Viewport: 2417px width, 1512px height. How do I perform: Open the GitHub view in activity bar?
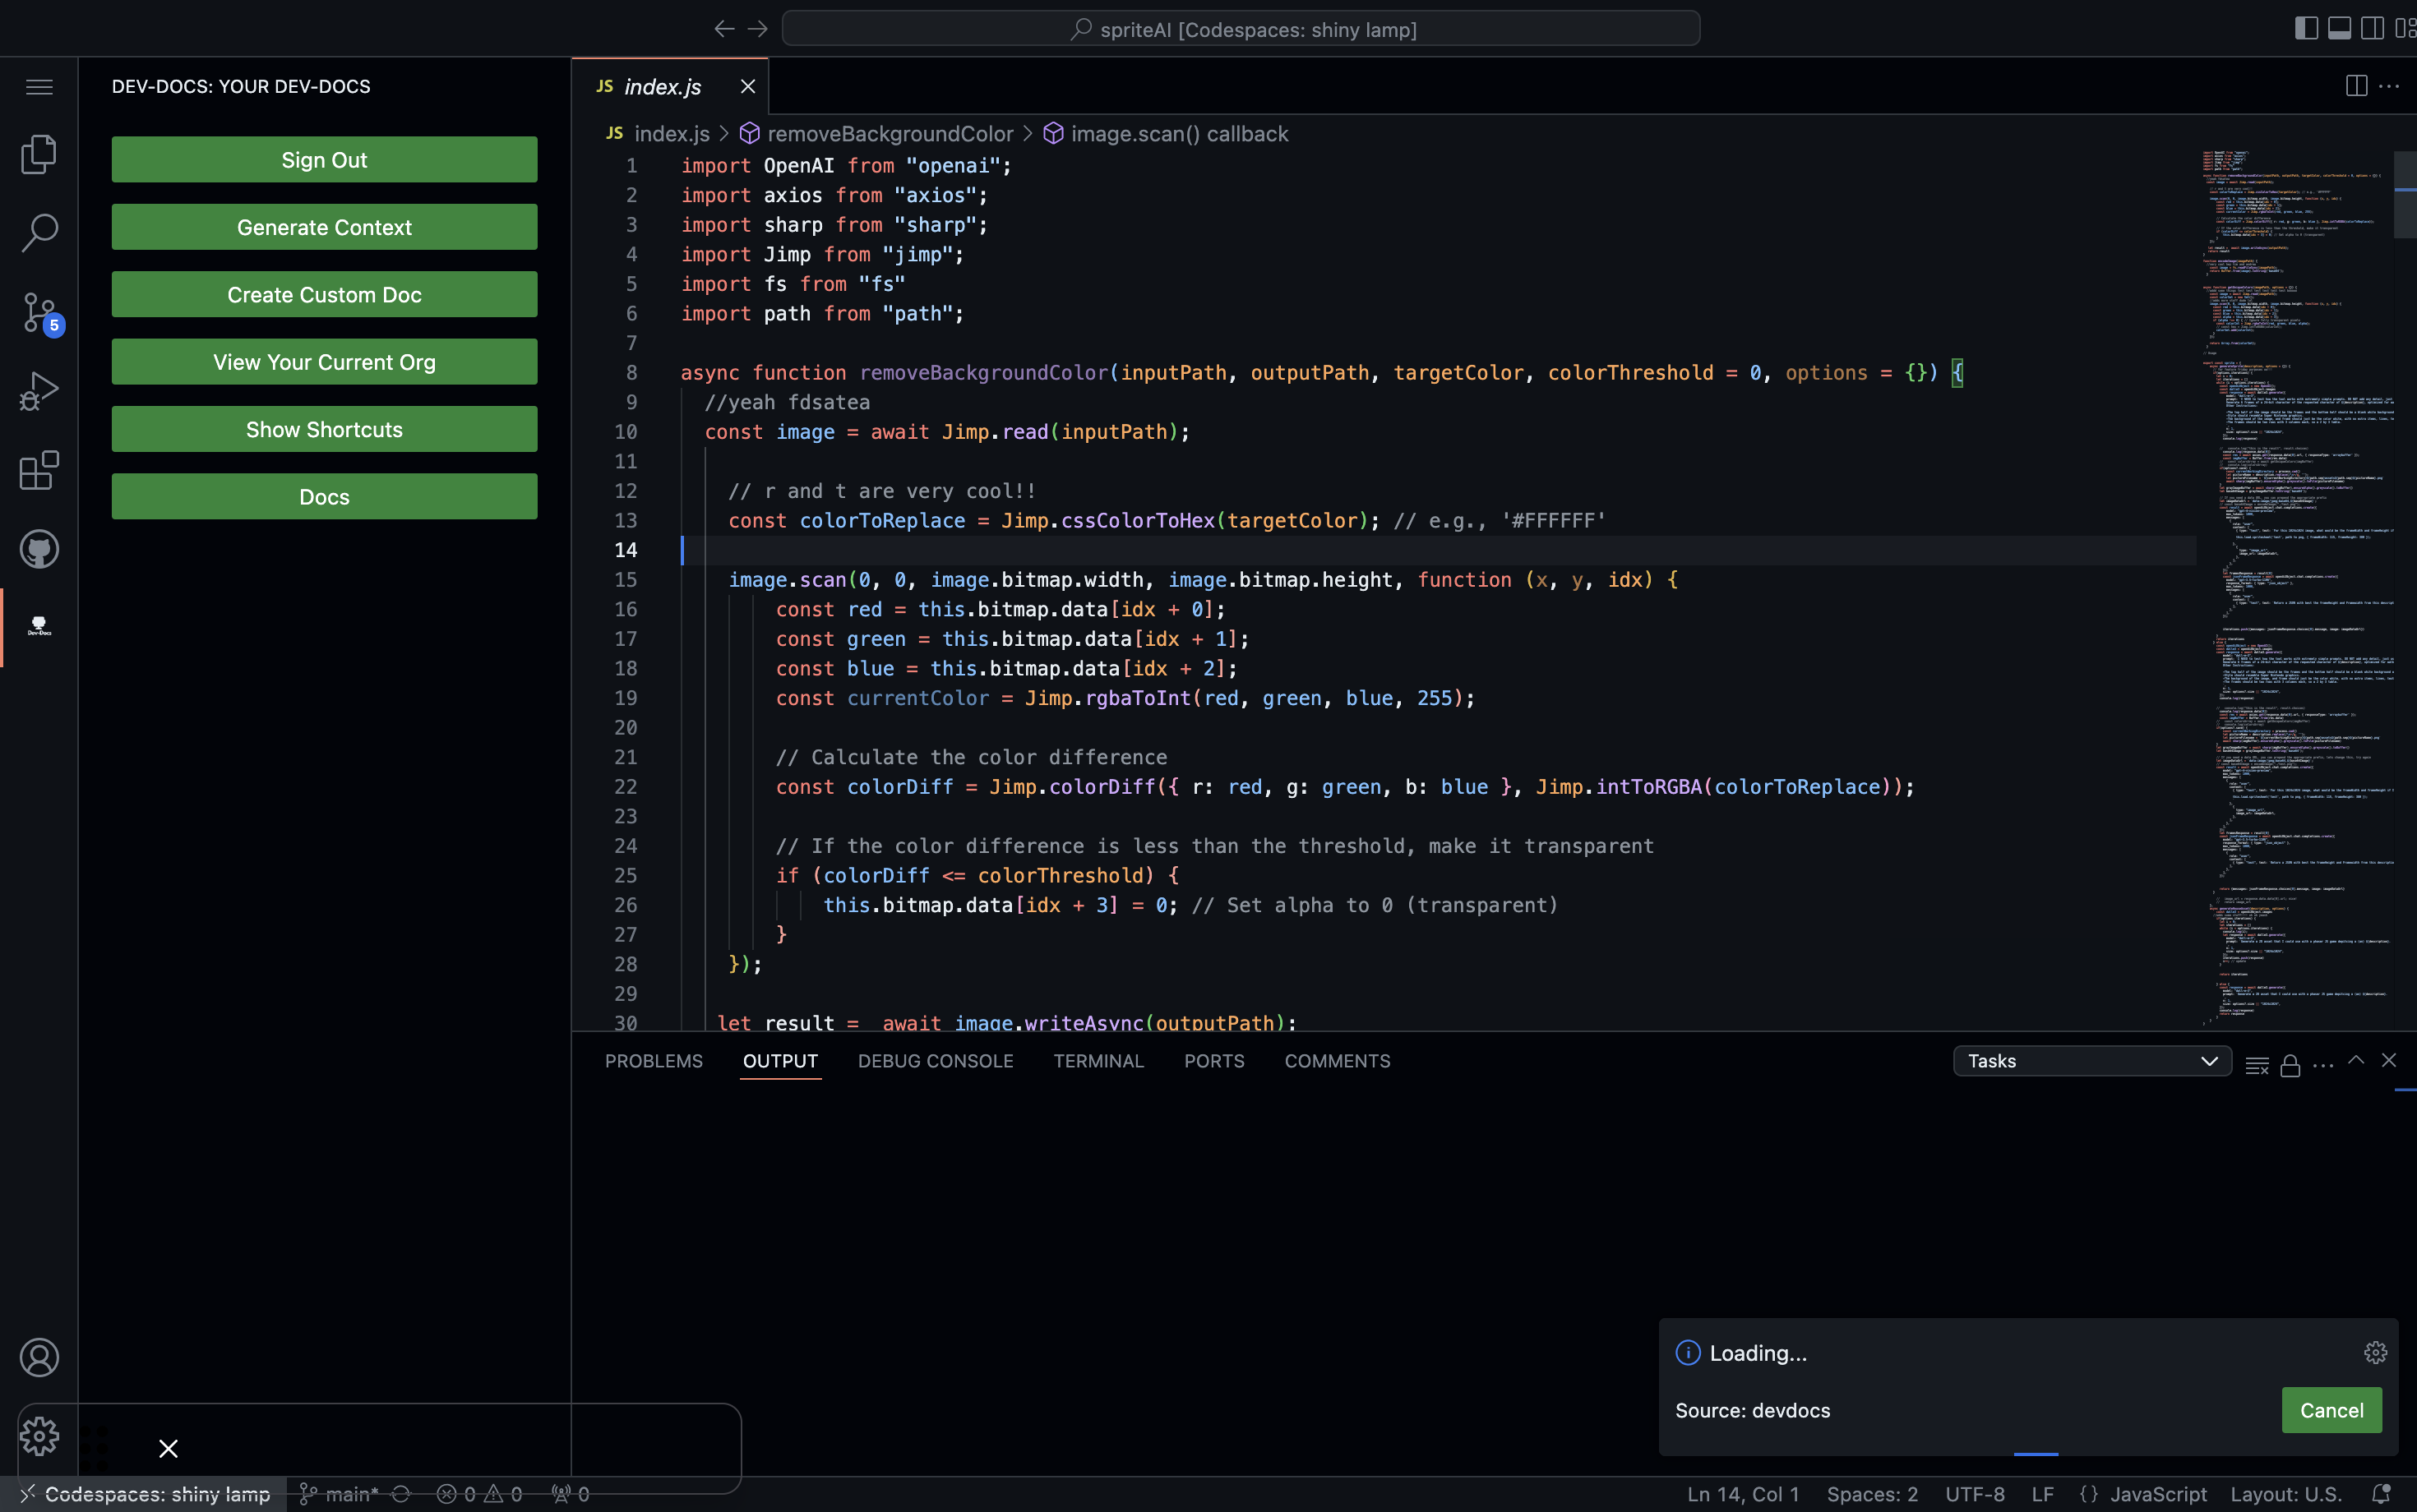pos(39,549)
